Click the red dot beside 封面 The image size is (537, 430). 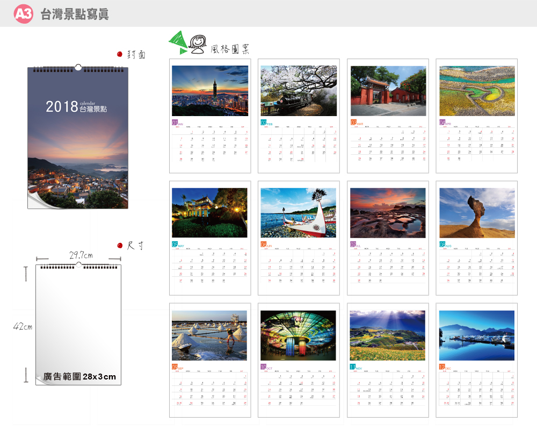(120, 54)
